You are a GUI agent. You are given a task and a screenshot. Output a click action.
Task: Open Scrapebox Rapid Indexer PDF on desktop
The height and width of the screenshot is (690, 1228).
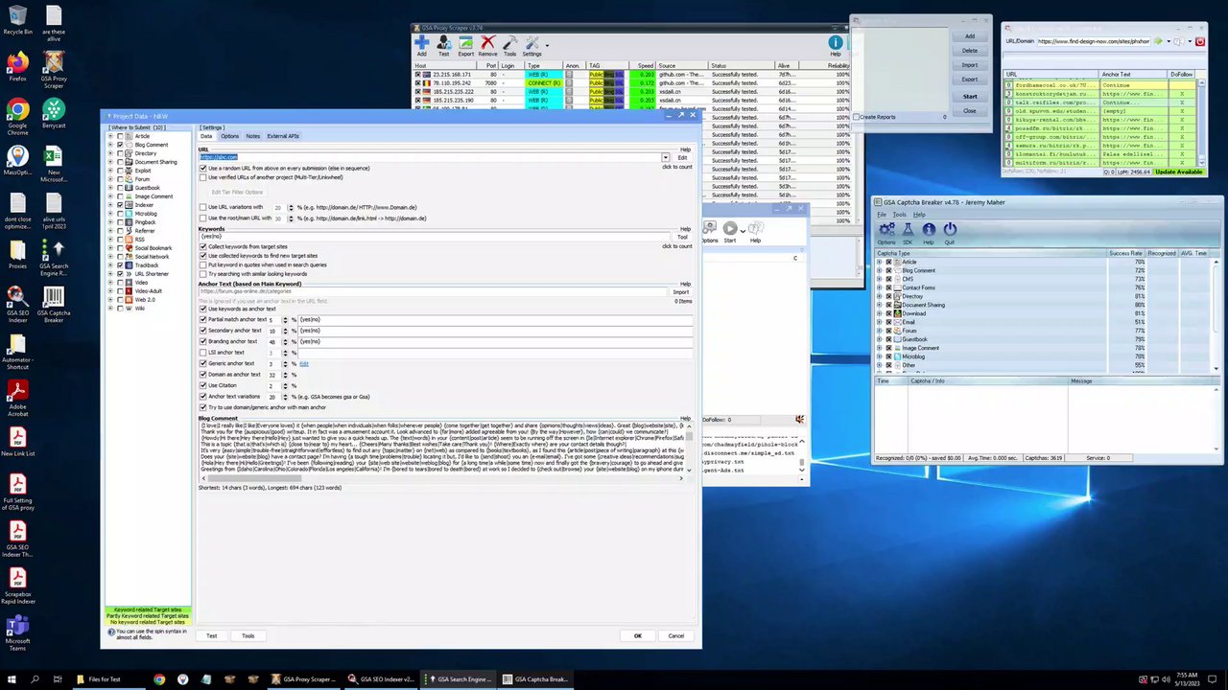pos(17,586)
